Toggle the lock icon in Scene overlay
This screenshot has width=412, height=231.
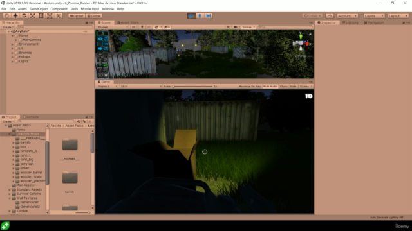point(100,54)
